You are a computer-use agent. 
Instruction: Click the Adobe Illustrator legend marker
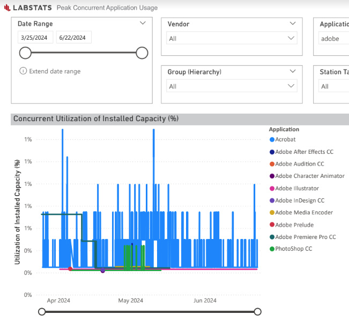(272, 189)
